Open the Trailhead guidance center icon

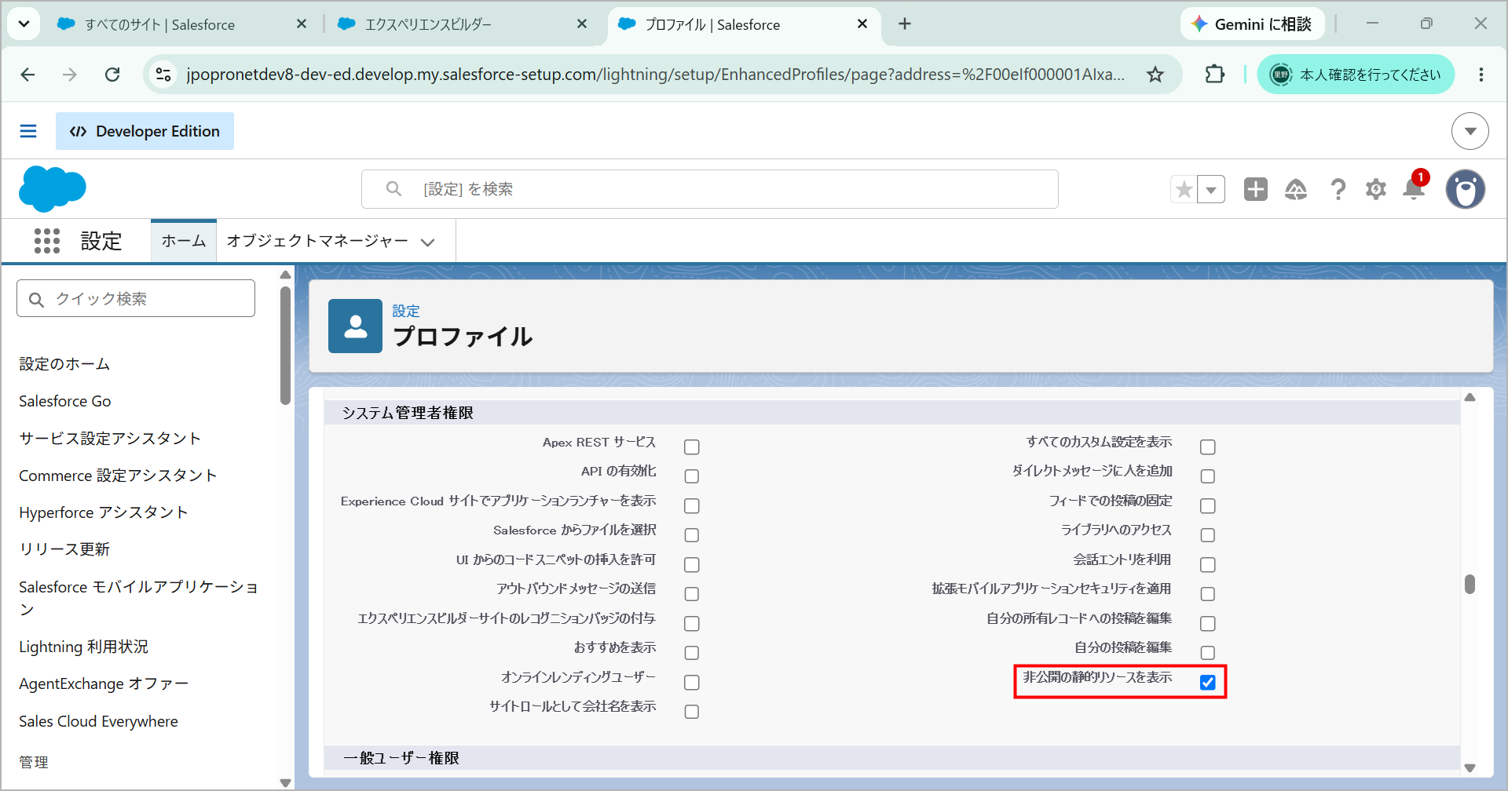coord(1296,189)
